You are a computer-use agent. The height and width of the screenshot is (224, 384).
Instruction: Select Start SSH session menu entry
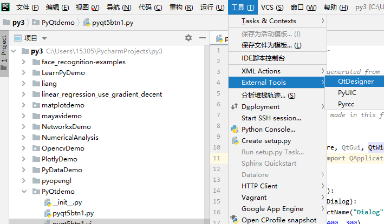click(277, 118)
